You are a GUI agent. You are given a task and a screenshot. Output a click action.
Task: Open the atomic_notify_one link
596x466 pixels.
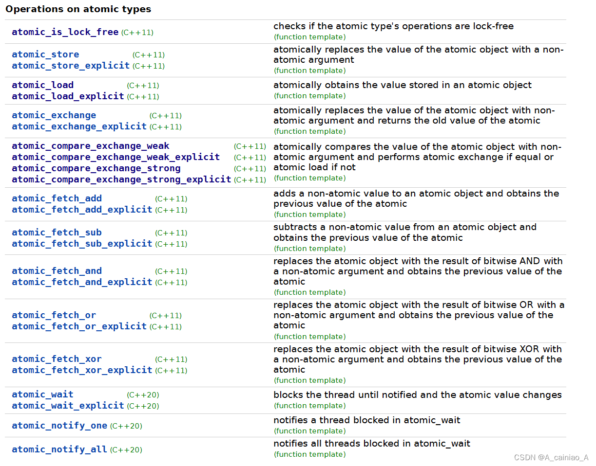(59, 426)
